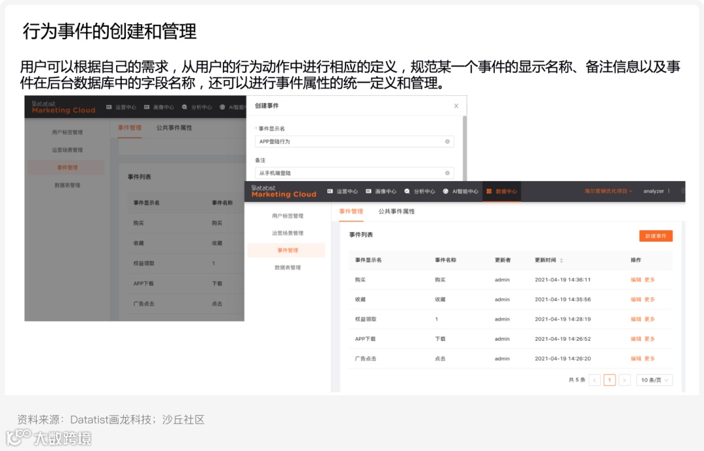Clear the 备注 input field icon
Screen dimensions: 704x451
tap(447, 173)
